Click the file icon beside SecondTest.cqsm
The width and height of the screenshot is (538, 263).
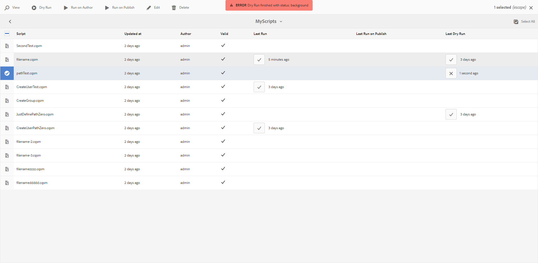7,46
